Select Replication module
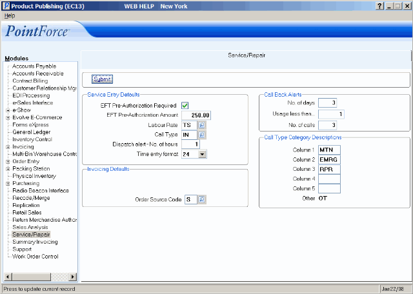The height and width of the screenshot is (294, 413). coord(26,205)
